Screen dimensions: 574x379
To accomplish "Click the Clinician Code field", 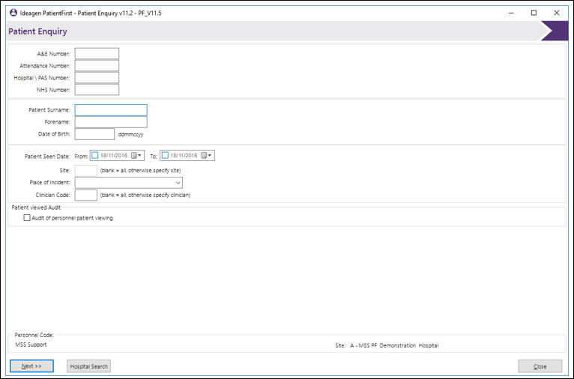I will [x=86, y=195].
